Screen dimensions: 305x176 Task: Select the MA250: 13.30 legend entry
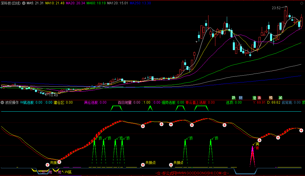point(140,3)
